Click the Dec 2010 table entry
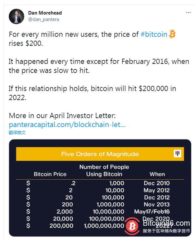195x239 pixels. (157, 183)
